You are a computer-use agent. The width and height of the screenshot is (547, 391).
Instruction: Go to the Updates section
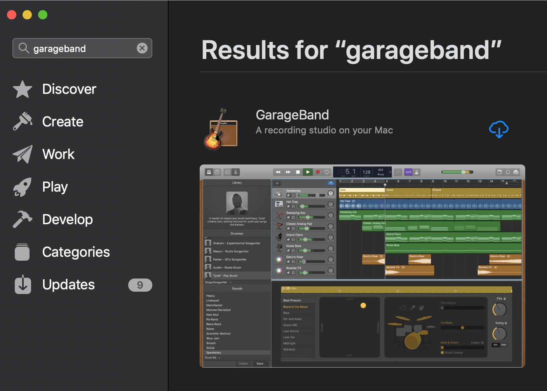(68, 285)
